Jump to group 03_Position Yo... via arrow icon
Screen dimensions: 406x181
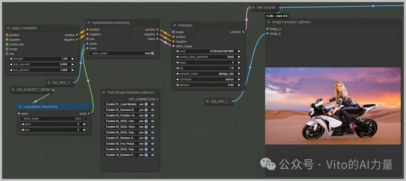pos(153,116)
